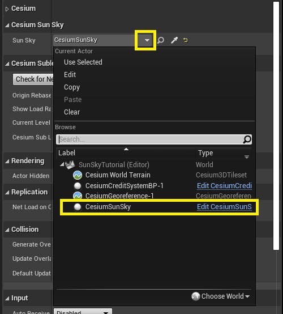Screen dimensions: 283x314
Task: Open the Type column options arrow
Action: tap(247, 157)
